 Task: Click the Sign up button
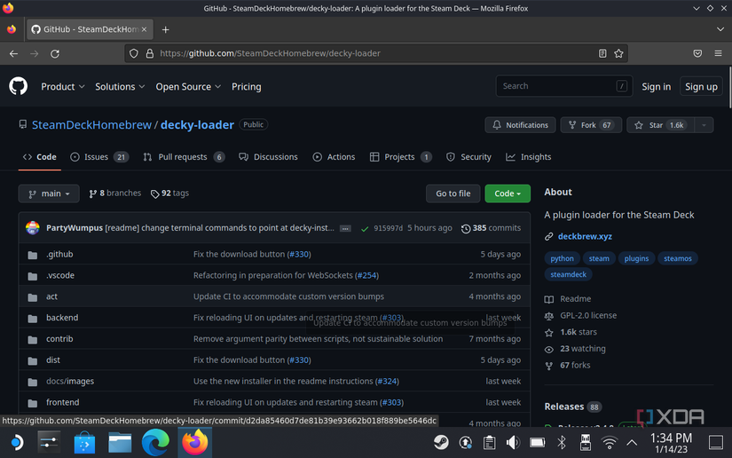pos(701,87)
